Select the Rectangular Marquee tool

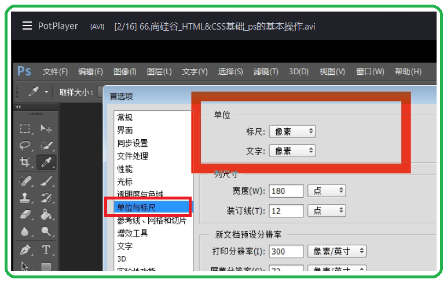coord(25,129)
